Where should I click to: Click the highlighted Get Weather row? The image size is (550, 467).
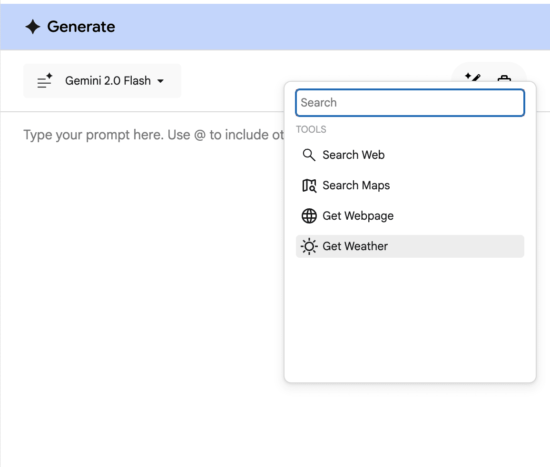click(410, 246)
